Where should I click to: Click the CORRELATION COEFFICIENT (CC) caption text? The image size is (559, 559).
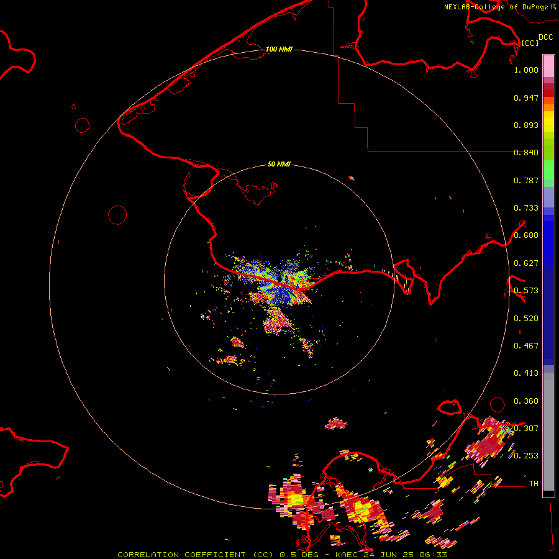click(x=196, y=555)
